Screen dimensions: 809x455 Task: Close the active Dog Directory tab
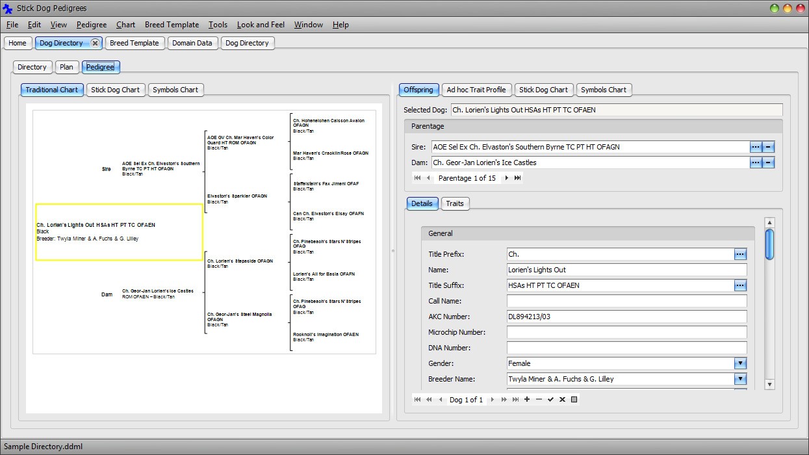click(96, 42)
